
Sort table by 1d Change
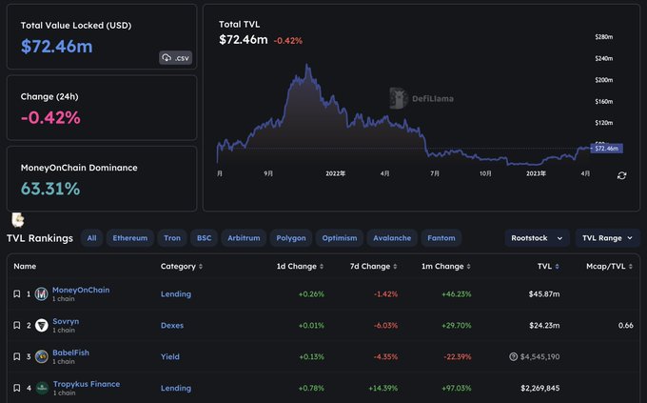pos(300,266)
